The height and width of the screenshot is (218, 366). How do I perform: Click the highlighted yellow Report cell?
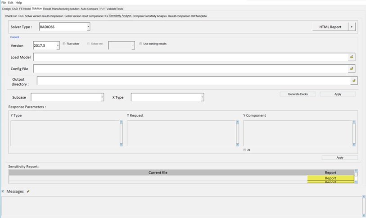(x=330, y=178)
